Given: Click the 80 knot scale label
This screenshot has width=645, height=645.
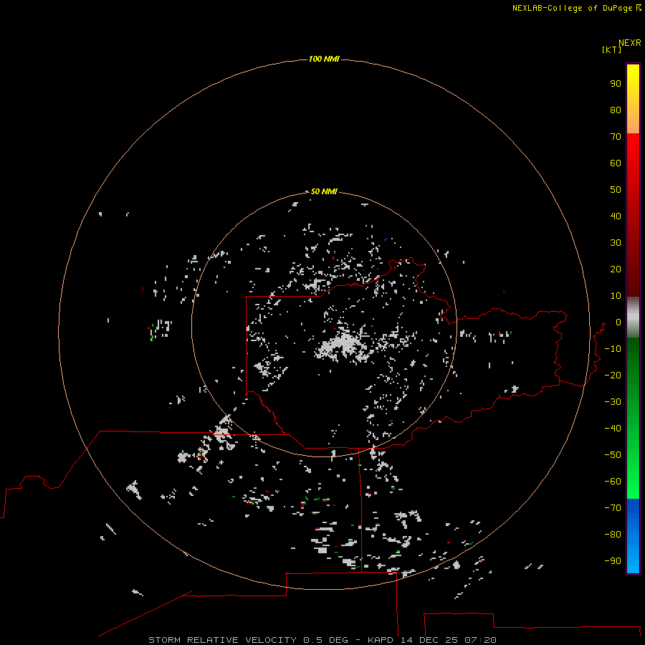Looking at the screenshot, I should [616, 110].
